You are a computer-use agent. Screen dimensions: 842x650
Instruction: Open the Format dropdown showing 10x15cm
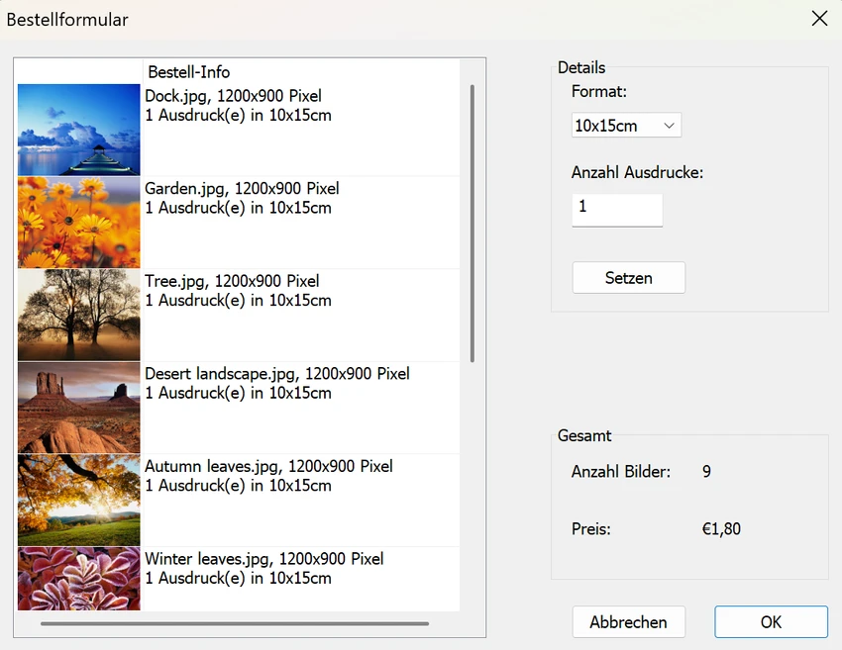coord(626,125)
